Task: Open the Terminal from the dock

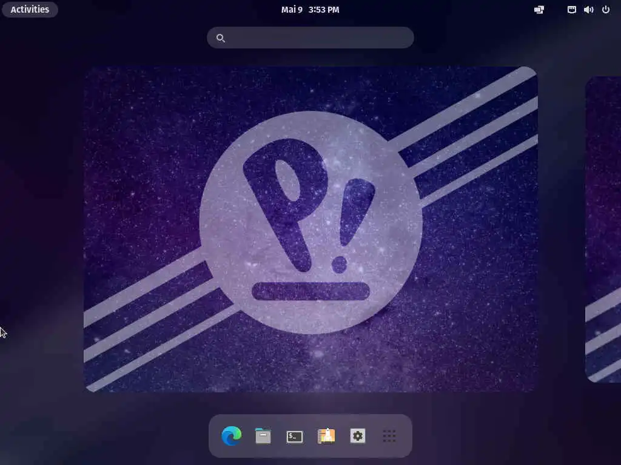Action: 295,436
